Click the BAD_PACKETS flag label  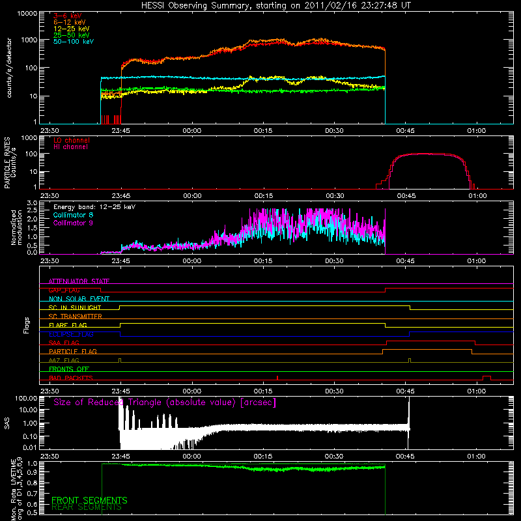point(71,378)
